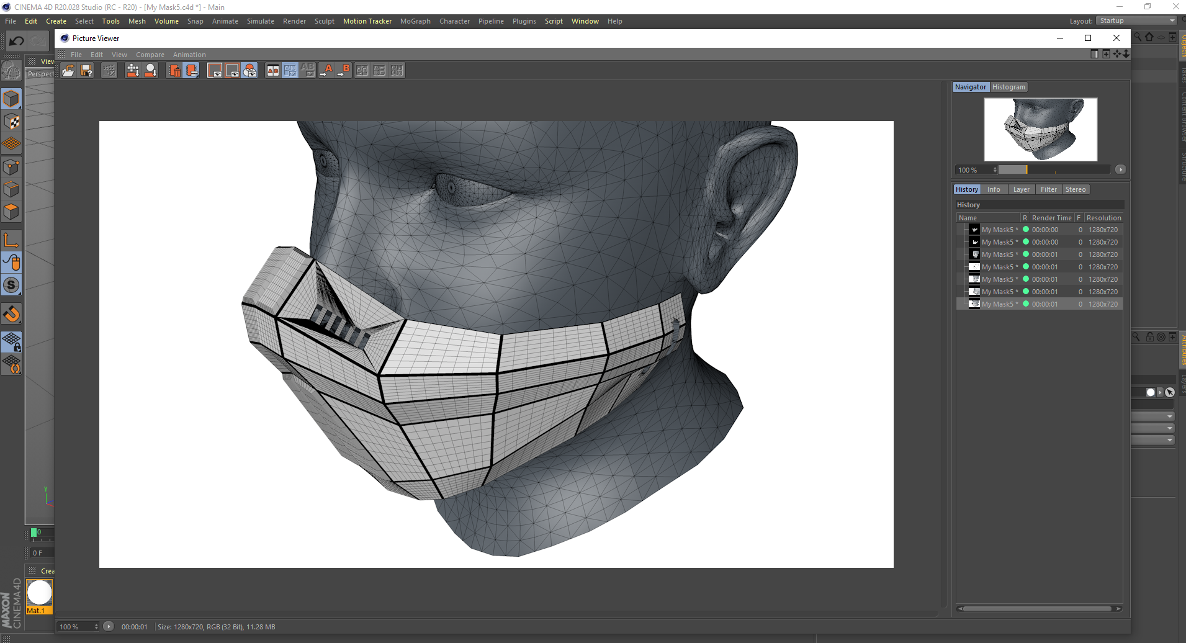Toggle the Viewport Solo S button
Screen dimensions: 1186x643
point(11,285)
